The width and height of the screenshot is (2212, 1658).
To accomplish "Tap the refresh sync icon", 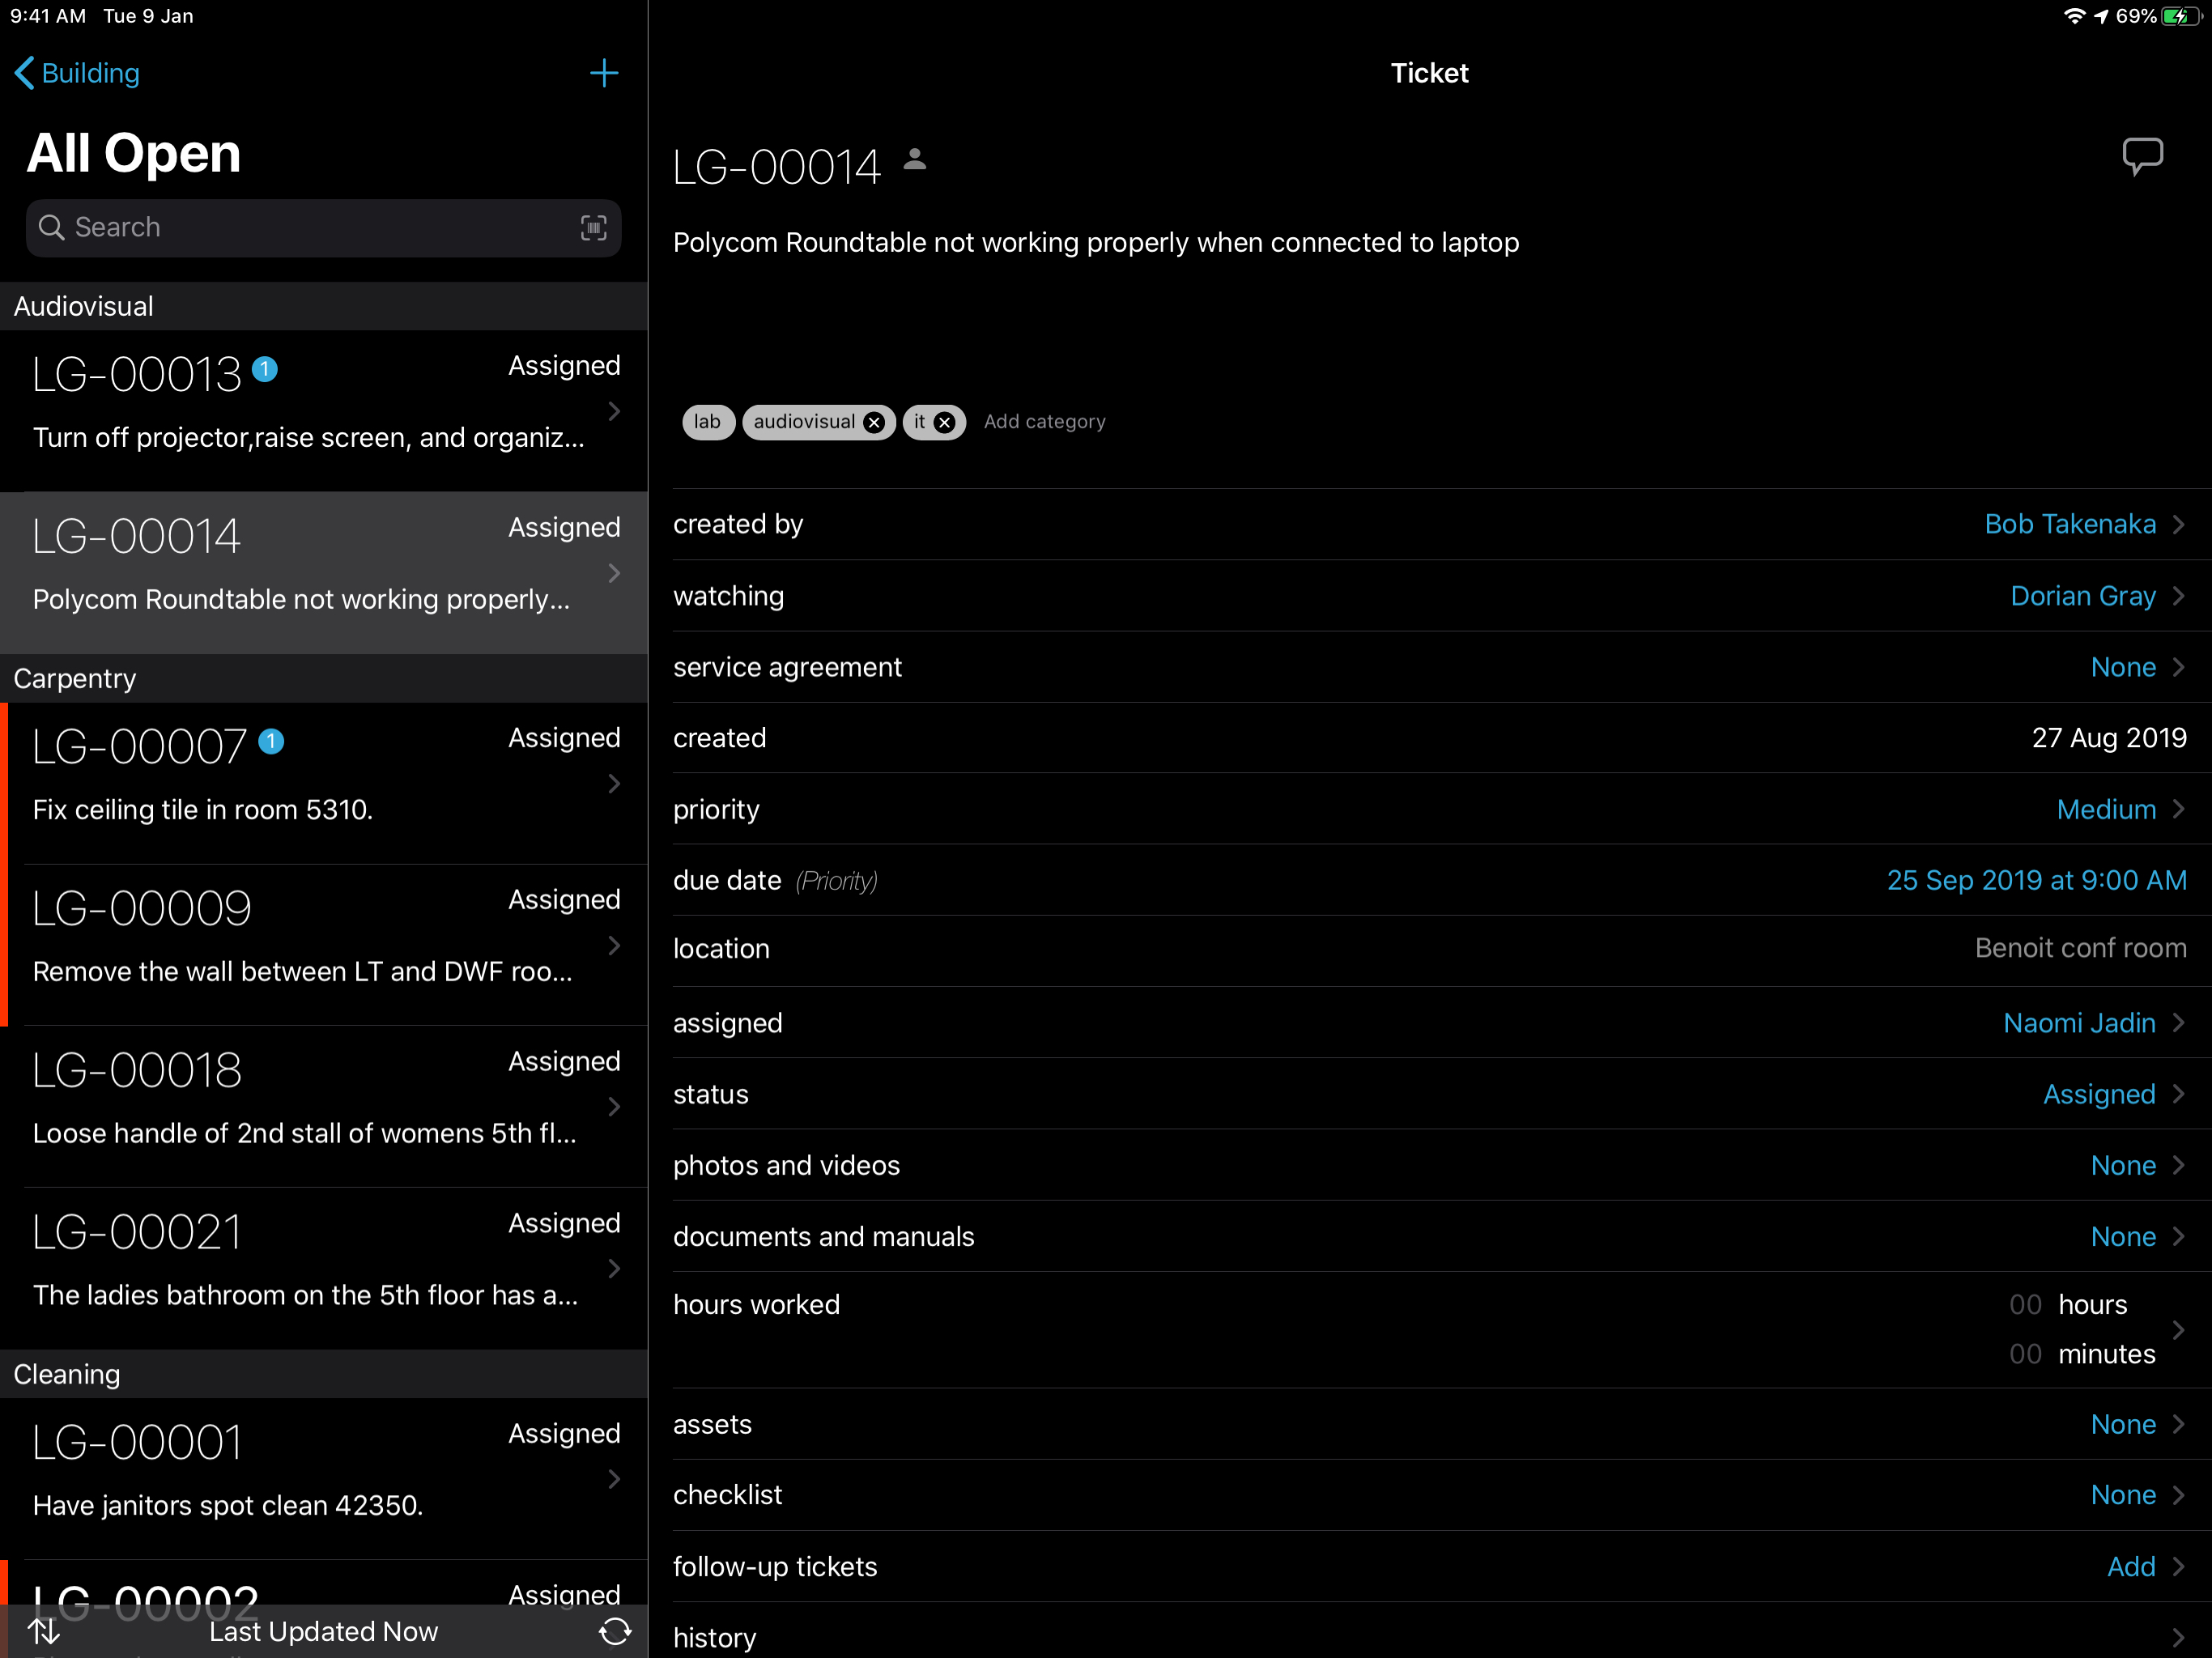I will pyautogui.click(x=614, y=1631).
